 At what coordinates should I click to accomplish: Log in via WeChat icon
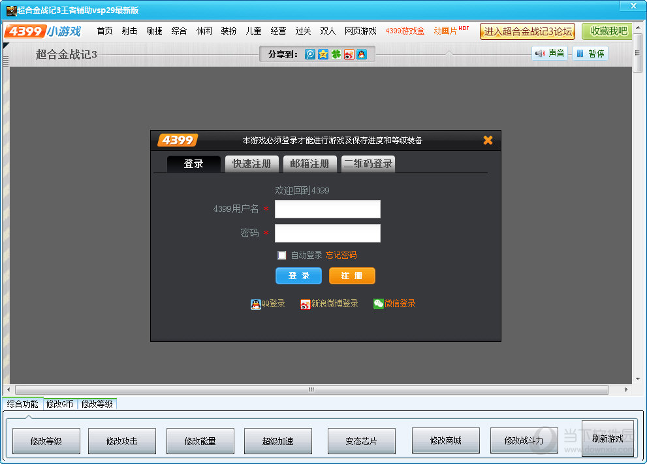click(x=379, y=304)
